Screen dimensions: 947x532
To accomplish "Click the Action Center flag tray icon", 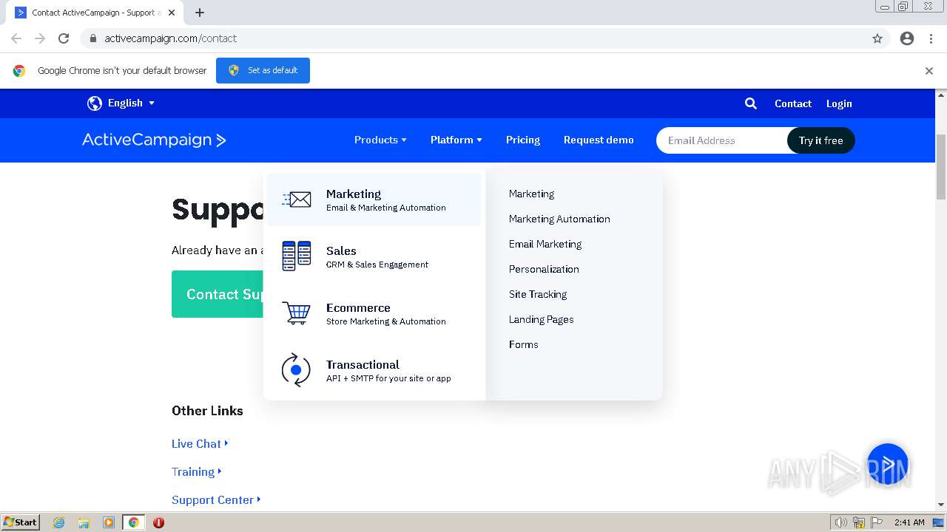I will coord(877,522).
